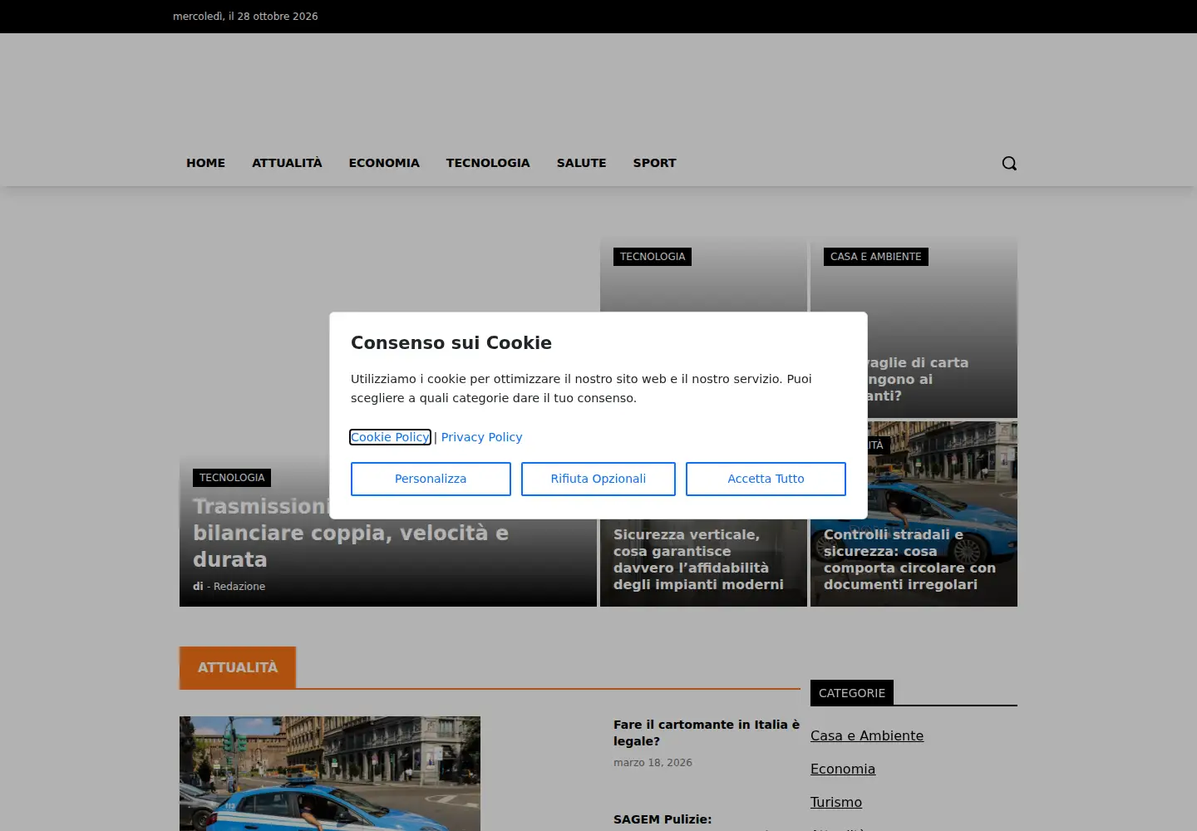Open the SPORT section from the menu
The width and height of the screenshot is (1197, 831).
(x=655, y=163)
